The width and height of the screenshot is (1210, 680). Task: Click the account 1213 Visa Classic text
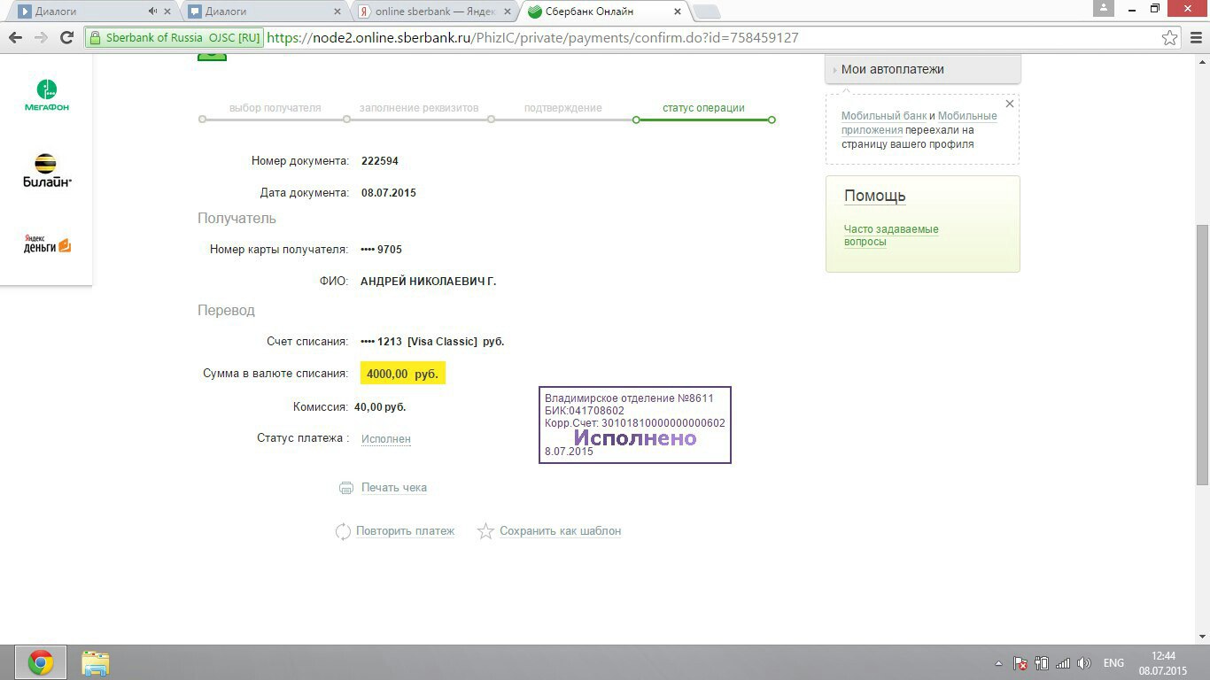pos(432,342)
